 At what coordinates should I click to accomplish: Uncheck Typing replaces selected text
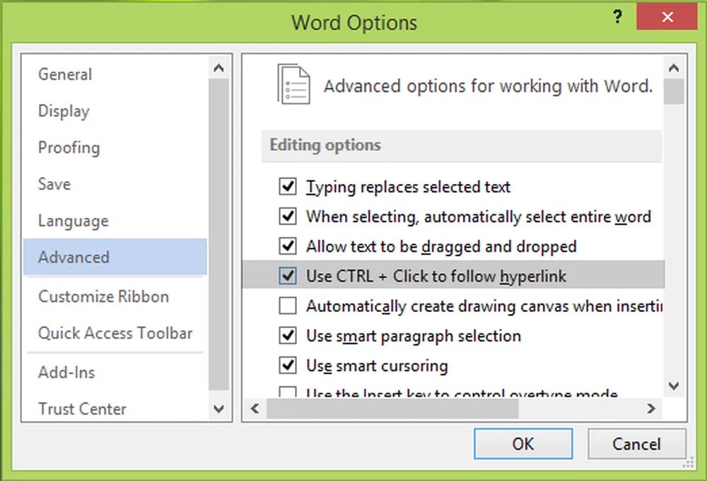288,186
